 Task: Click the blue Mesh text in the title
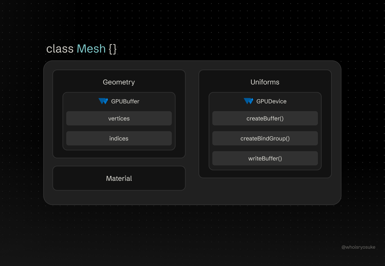coord(91,49)
